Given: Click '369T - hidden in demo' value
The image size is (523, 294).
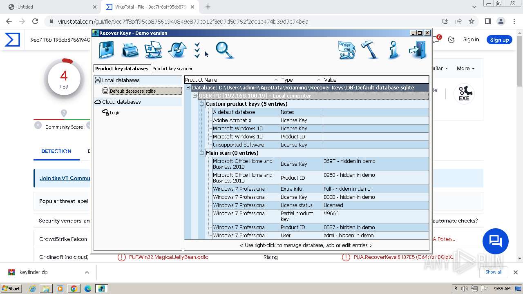Looking at the screenshot, I should pyautogui.click(x=349, y=161).
